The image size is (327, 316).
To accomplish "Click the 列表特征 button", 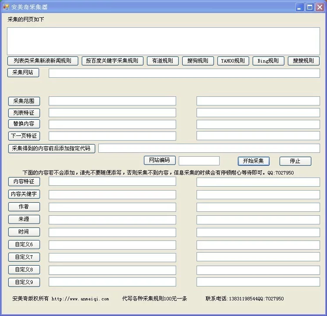I will [x=24, y=113].
